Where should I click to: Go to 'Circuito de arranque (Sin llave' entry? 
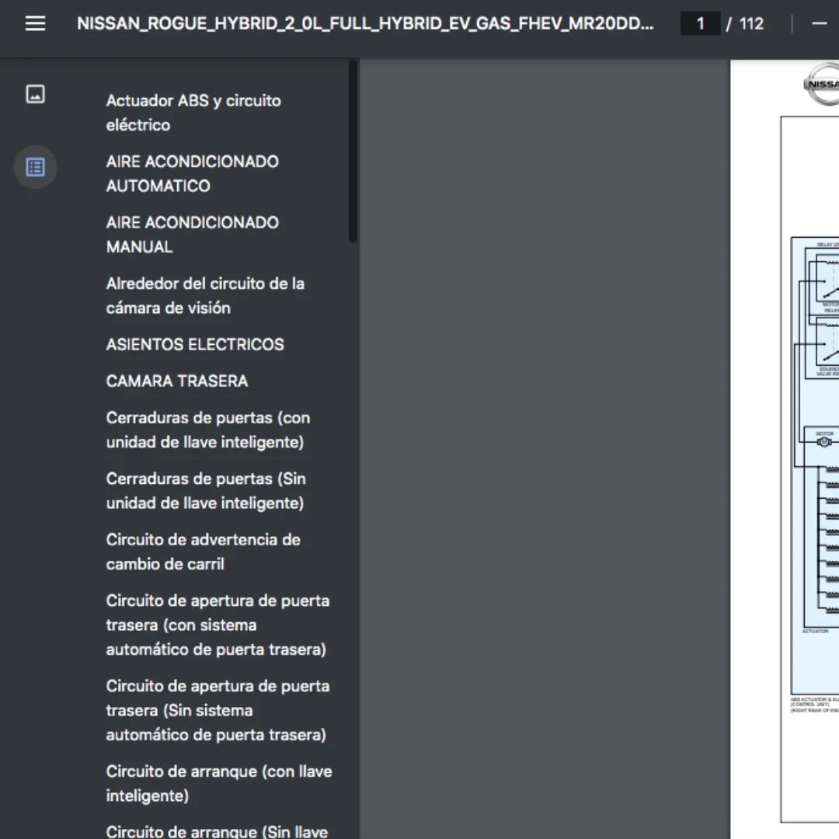pyautogui.click(x=217, y=831)
